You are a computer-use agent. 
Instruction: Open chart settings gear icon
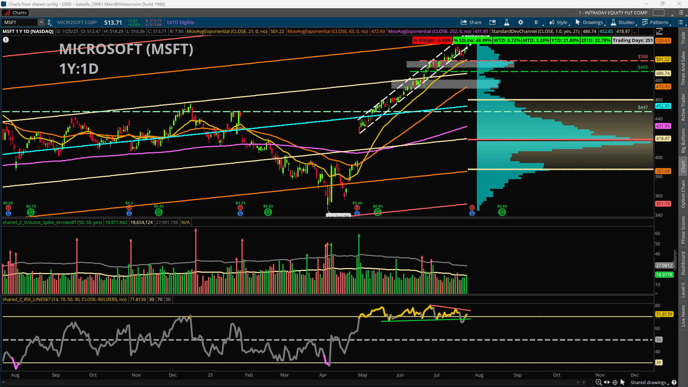coord(521,22)
